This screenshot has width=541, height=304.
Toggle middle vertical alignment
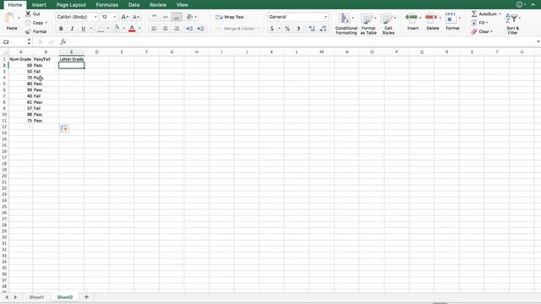(166, 17)
